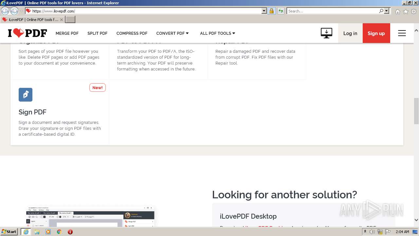
Task: Open File Explorer folder in taskbar
Action: pyautogui.click(x=37, y=232)
